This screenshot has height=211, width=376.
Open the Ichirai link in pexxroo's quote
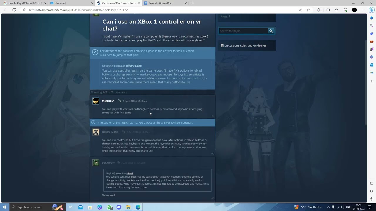click(130, 173)
